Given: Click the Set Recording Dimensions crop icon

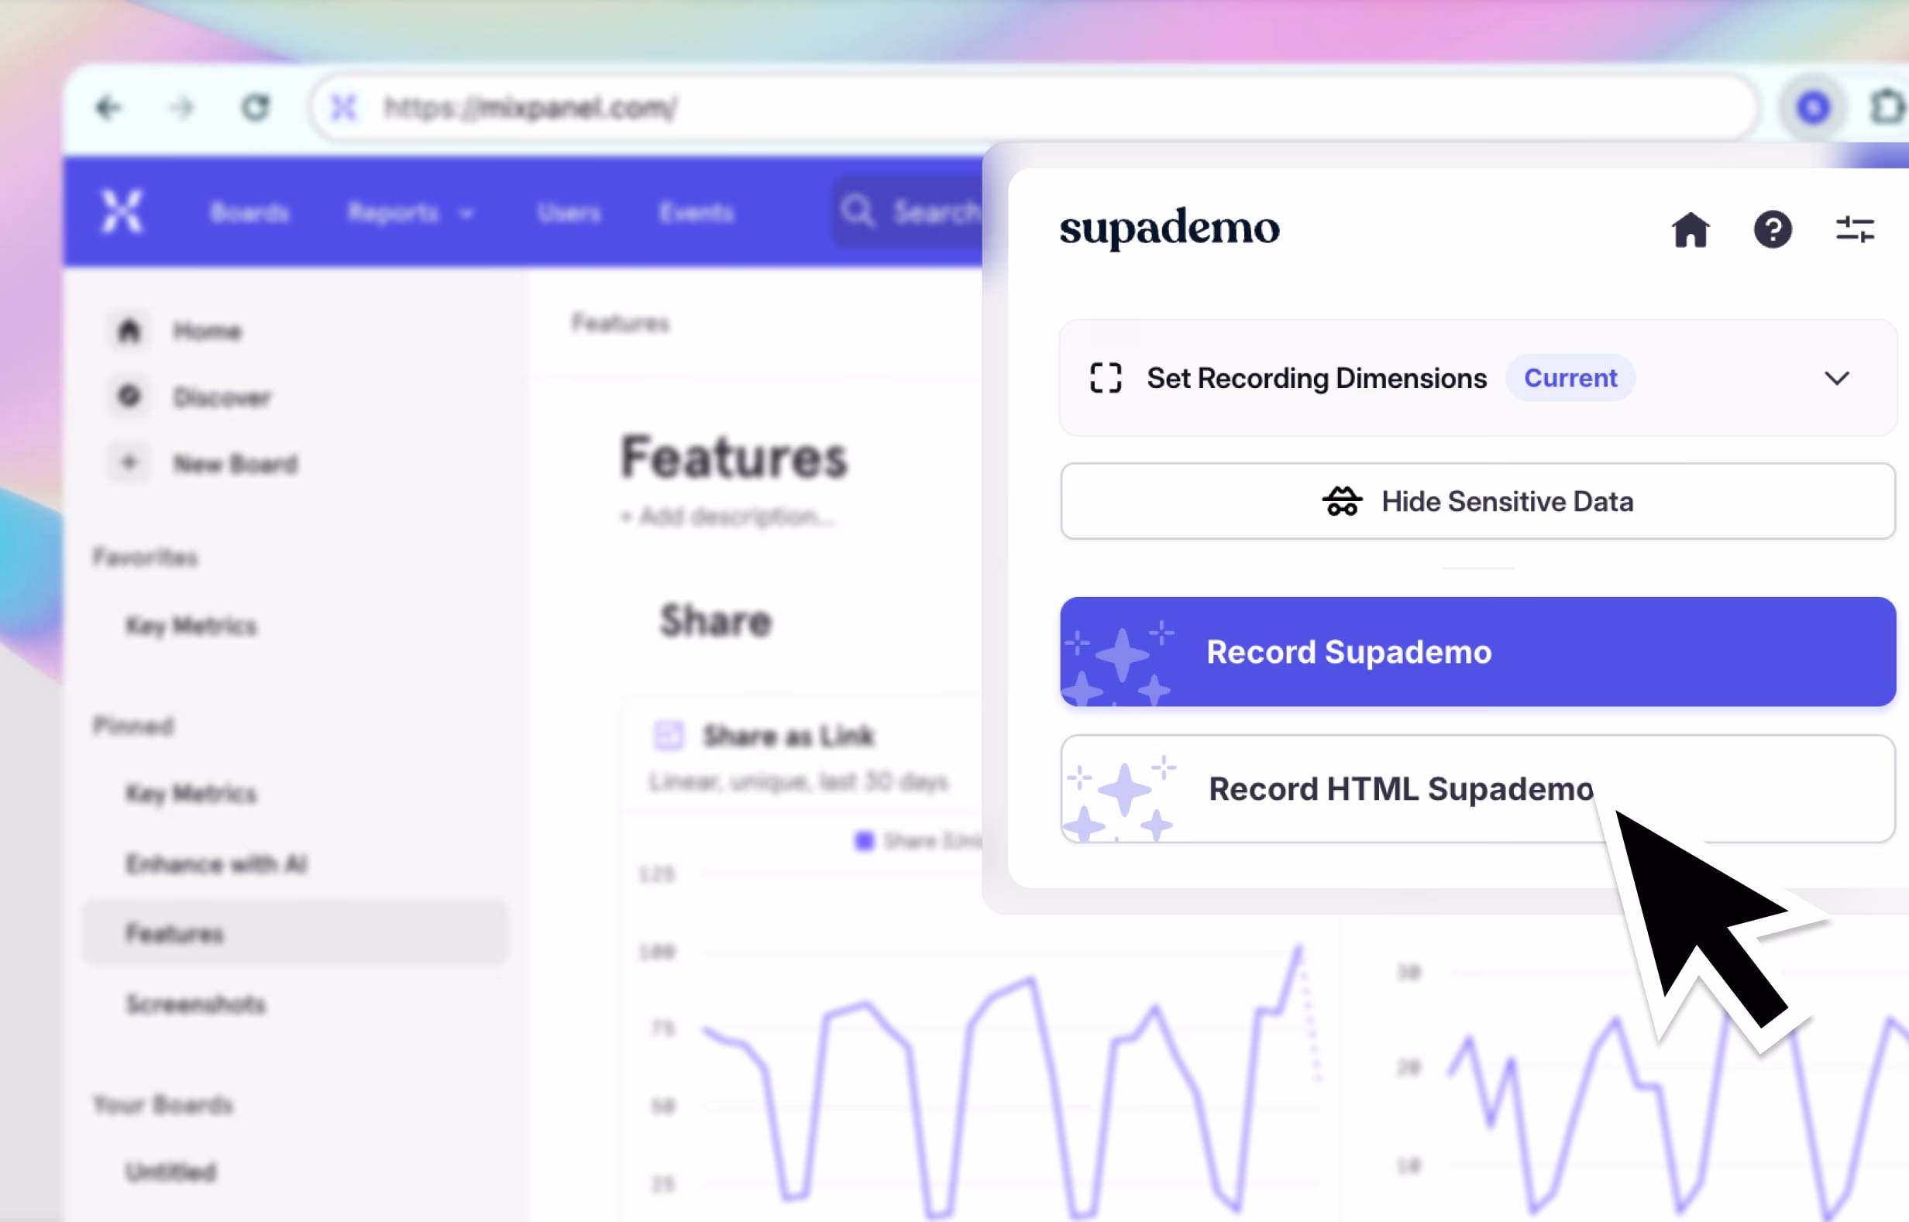Looking at the screenshot, I should pyautogui.click(x=1106, y=379).
